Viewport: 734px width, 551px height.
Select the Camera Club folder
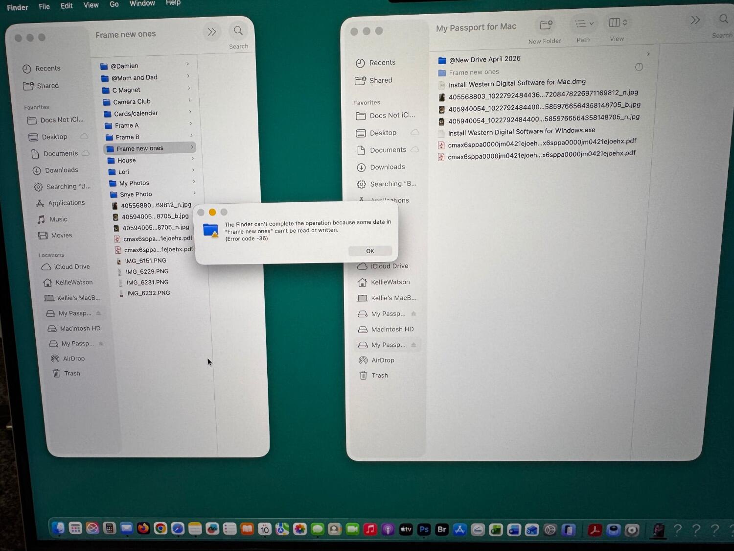132,102
